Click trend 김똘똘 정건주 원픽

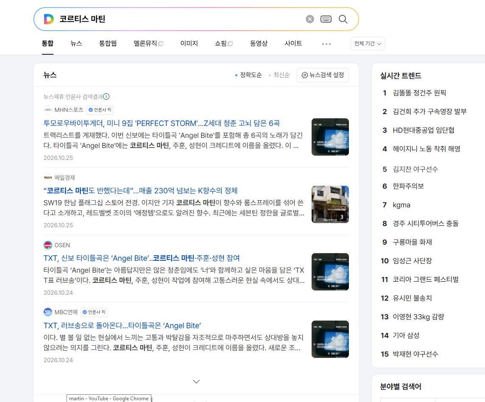pos(419,93)
